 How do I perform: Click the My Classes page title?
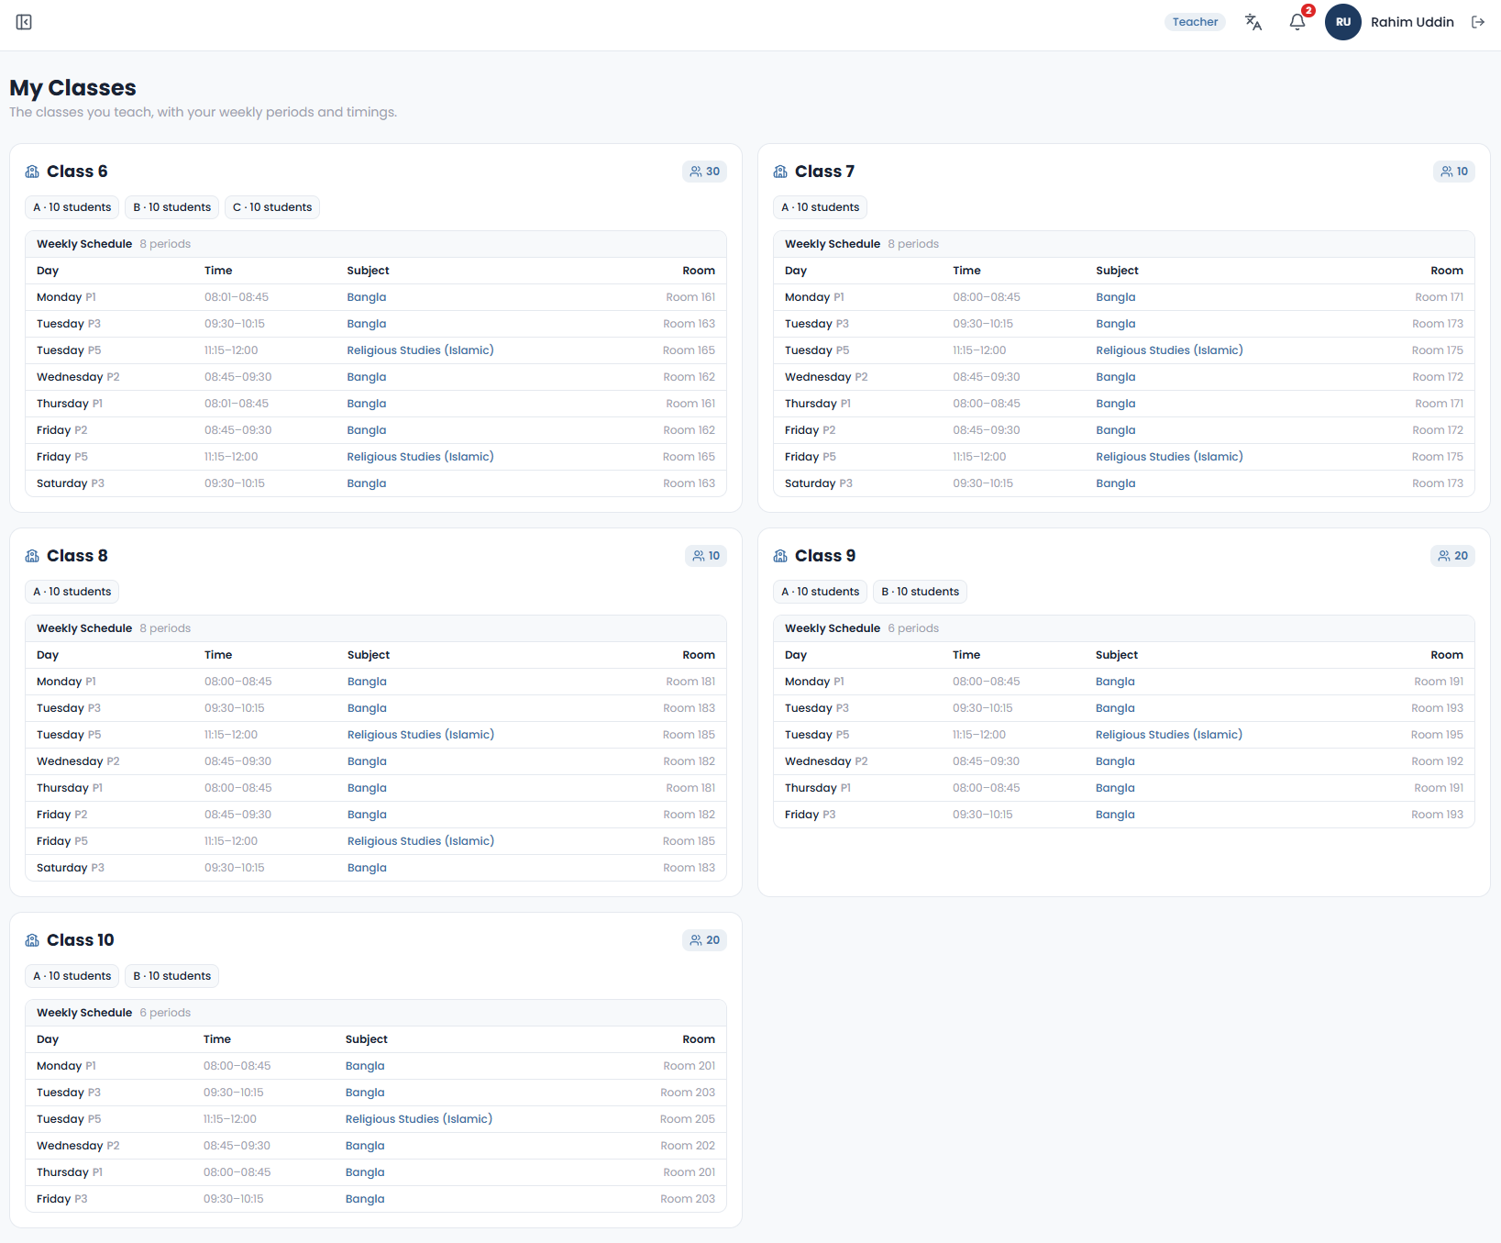[72, 88]
